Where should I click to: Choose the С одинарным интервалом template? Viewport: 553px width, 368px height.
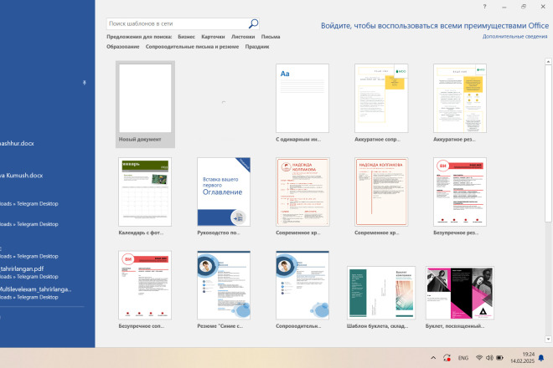tap(302, 103)
